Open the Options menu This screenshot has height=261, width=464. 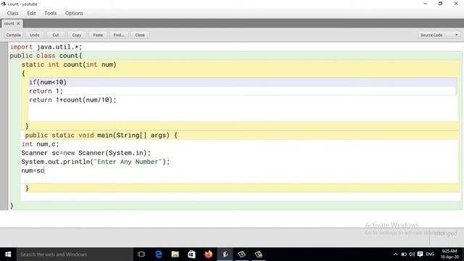[x=74, y=13]
